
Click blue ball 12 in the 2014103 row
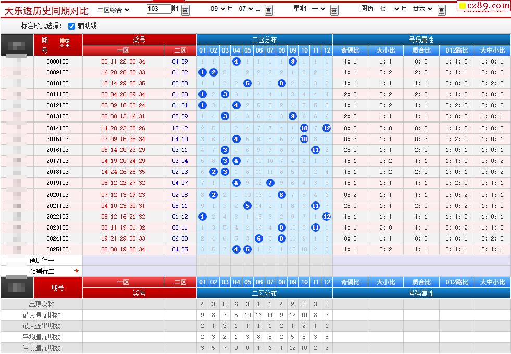[327, 128]
